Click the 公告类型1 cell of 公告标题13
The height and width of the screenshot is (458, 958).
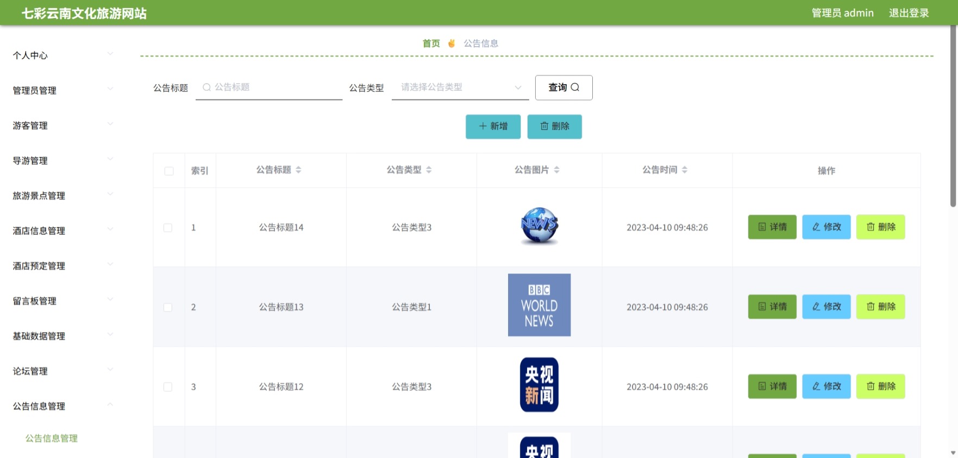tap(412, 307)
